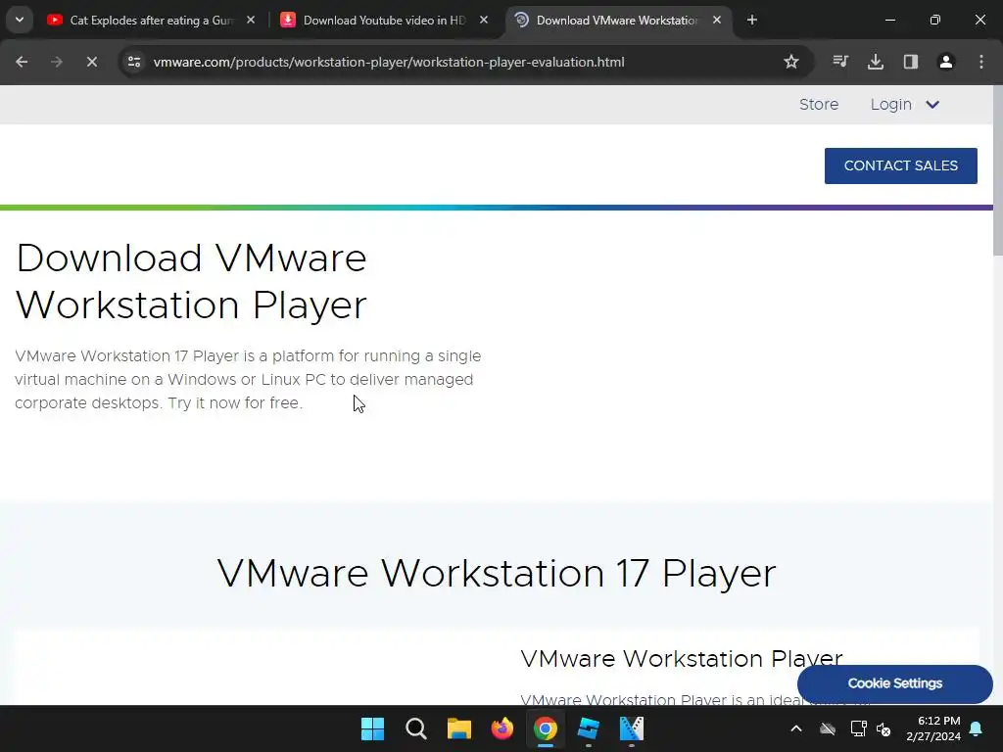
Task: Click the forward navigation arrow
Action: pos(56,62)
